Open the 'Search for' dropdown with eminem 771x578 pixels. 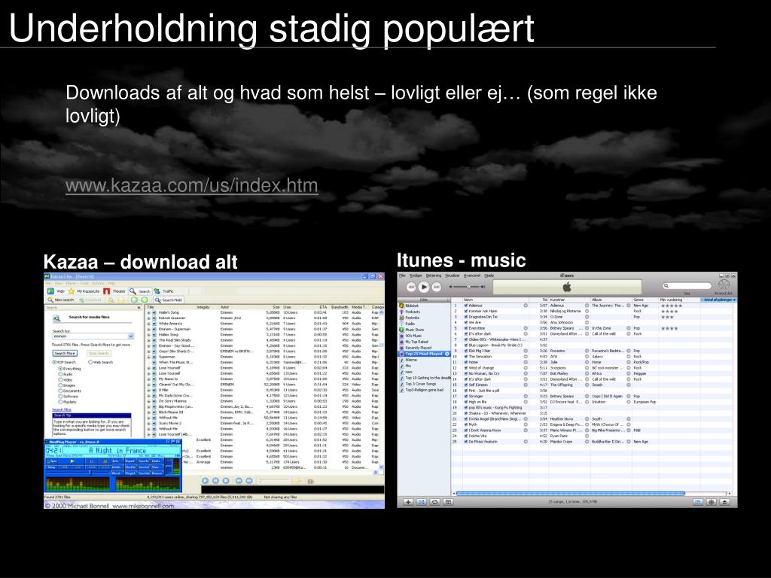pyautogui.click(x=131, y=336)
